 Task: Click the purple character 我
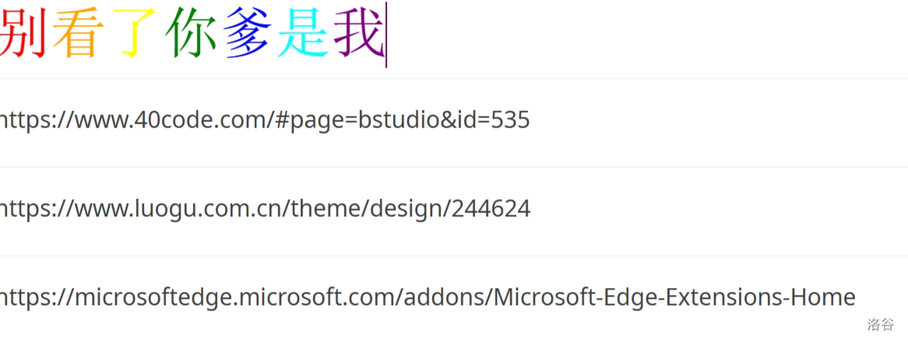tap(358, 35)
